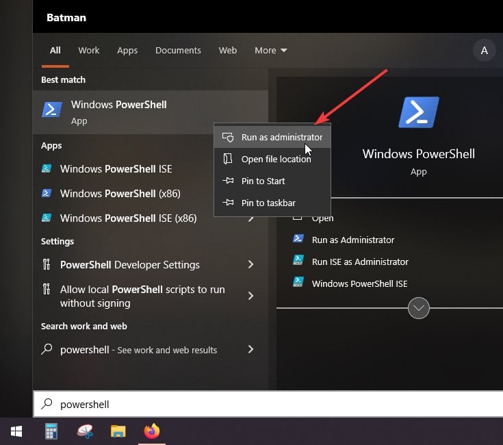Image resolution: width=503 pixels, height=445 pixels.
Task: Open File Explorer from the taskbar
Action: (x=118, y=431)
